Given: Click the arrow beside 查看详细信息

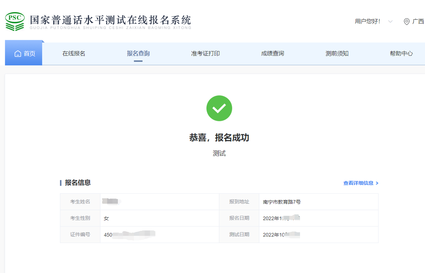Looking at the screenshot, I should [x=377, y=183].
